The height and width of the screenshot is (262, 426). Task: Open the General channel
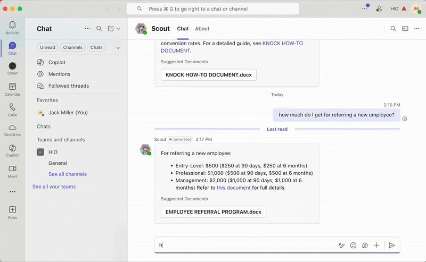click(x=58, y=163)
